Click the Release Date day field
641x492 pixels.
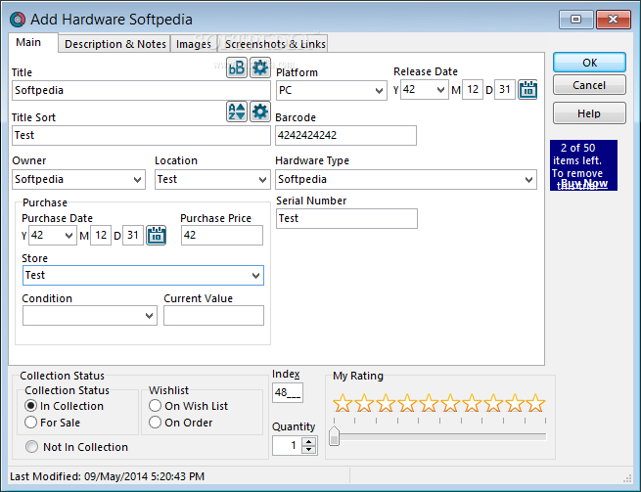click(x=505, y=89)
